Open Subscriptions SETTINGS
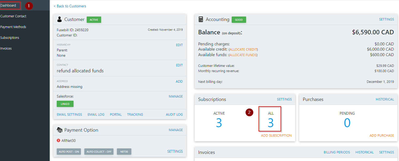 click(x=284, y=99)
